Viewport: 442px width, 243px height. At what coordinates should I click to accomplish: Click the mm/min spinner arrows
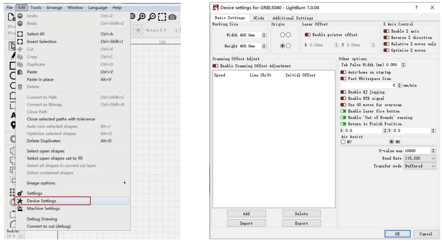coord(399,85)
